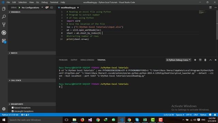Open Excel from the taskbar

click(x=145, y=120)
